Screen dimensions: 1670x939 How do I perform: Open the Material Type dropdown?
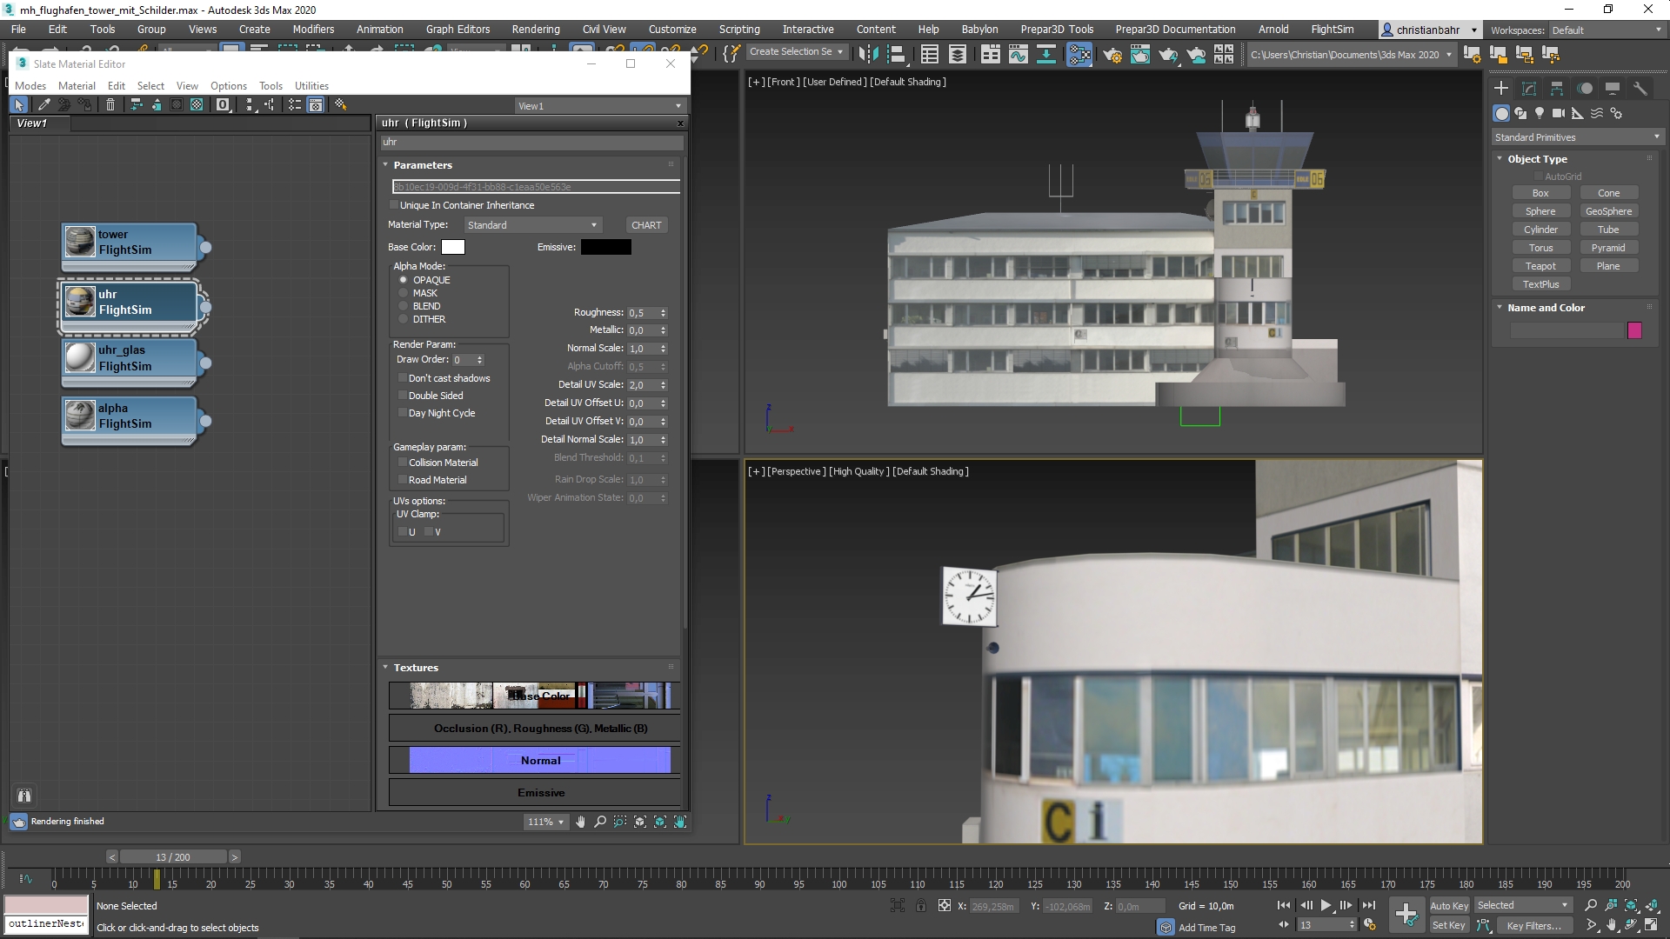coord(532,225)
